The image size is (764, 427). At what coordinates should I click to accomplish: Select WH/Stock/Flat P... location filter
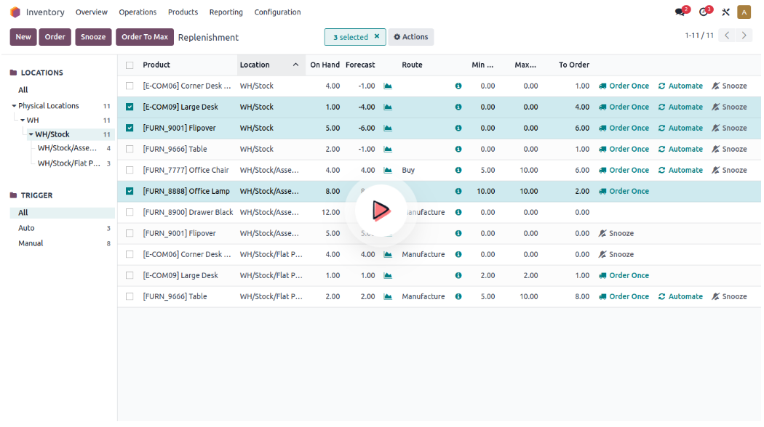click(69, 163)
